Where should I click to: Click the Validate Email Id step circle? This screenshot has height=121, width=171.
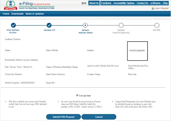click(121, 25)
